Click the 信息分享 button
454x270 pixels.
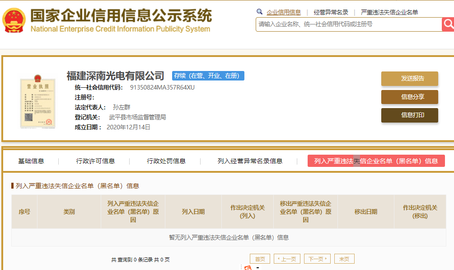pos(409,97)
